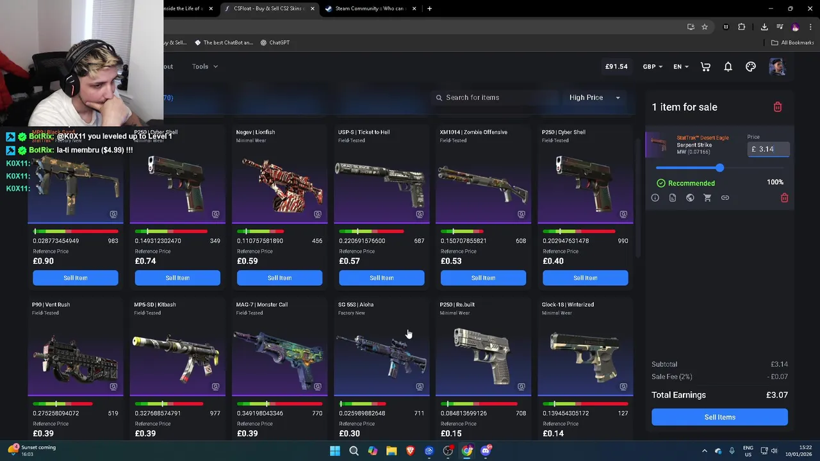Image resolution: width=820 pixels, height=461 pixels.
Task: Open the GBP currency dropdown
Action: (653, 67)
